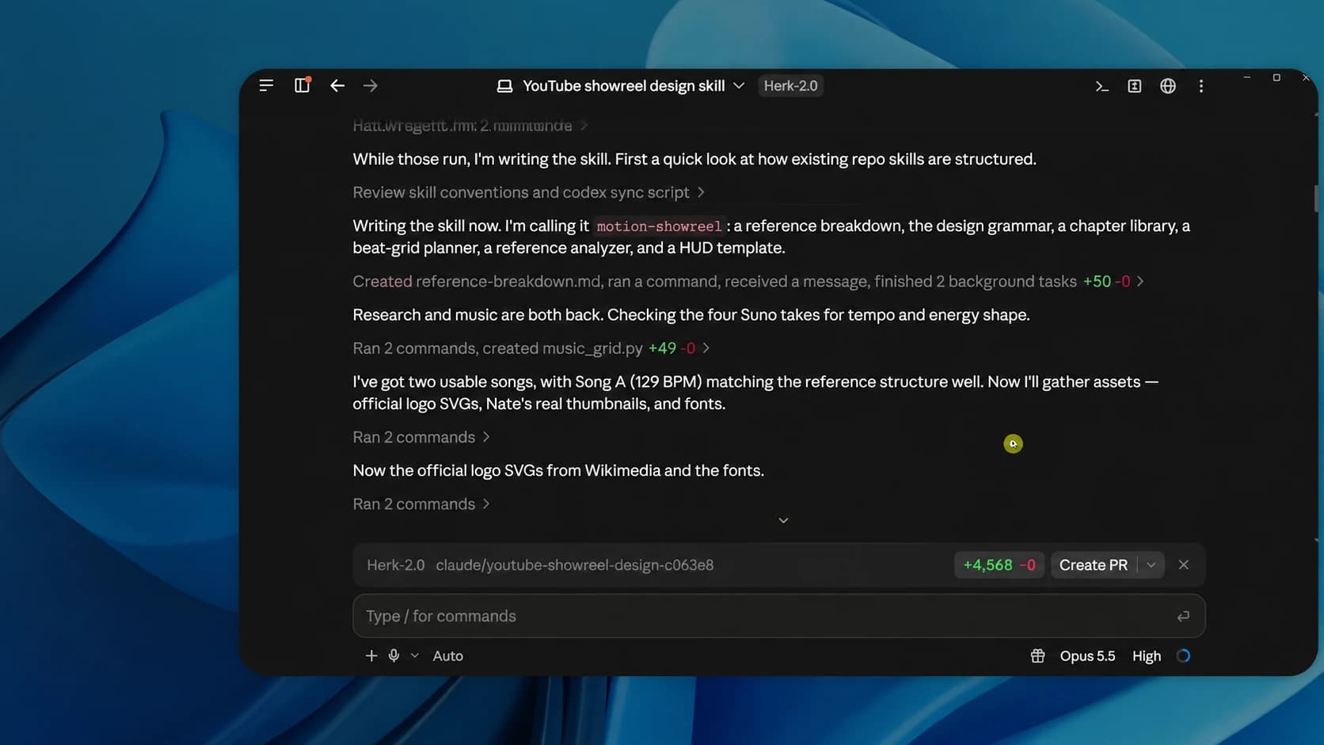
Task: Open the +4,568 -0 diff stats
Action: coord(999,565)
